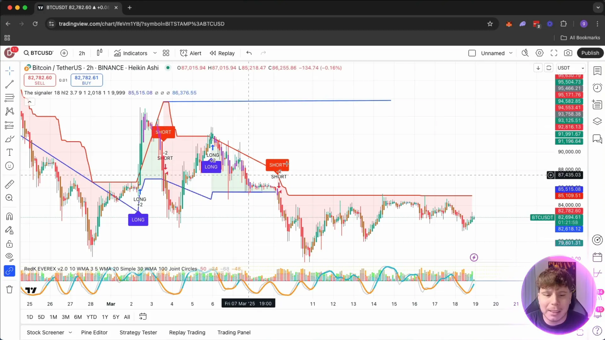Screen dimensions: 605x340
Task: Open BTCUSD symbol search
Action: tap(38, 53)
